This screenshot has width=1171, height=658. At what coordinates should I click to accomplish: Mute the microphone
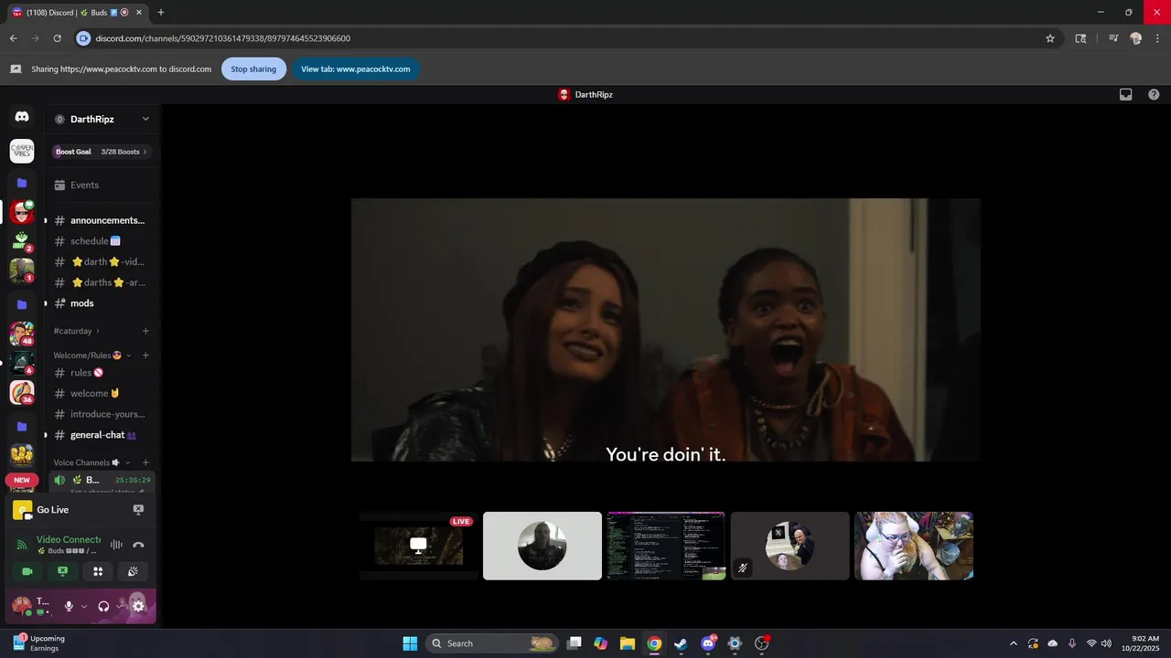click(x=69, y=606)
